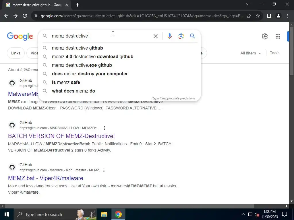Click the github.com › MARSHMALLLOW › MEMZDe... URL
This screenshot has height=220, width=294.
[59, 128]
